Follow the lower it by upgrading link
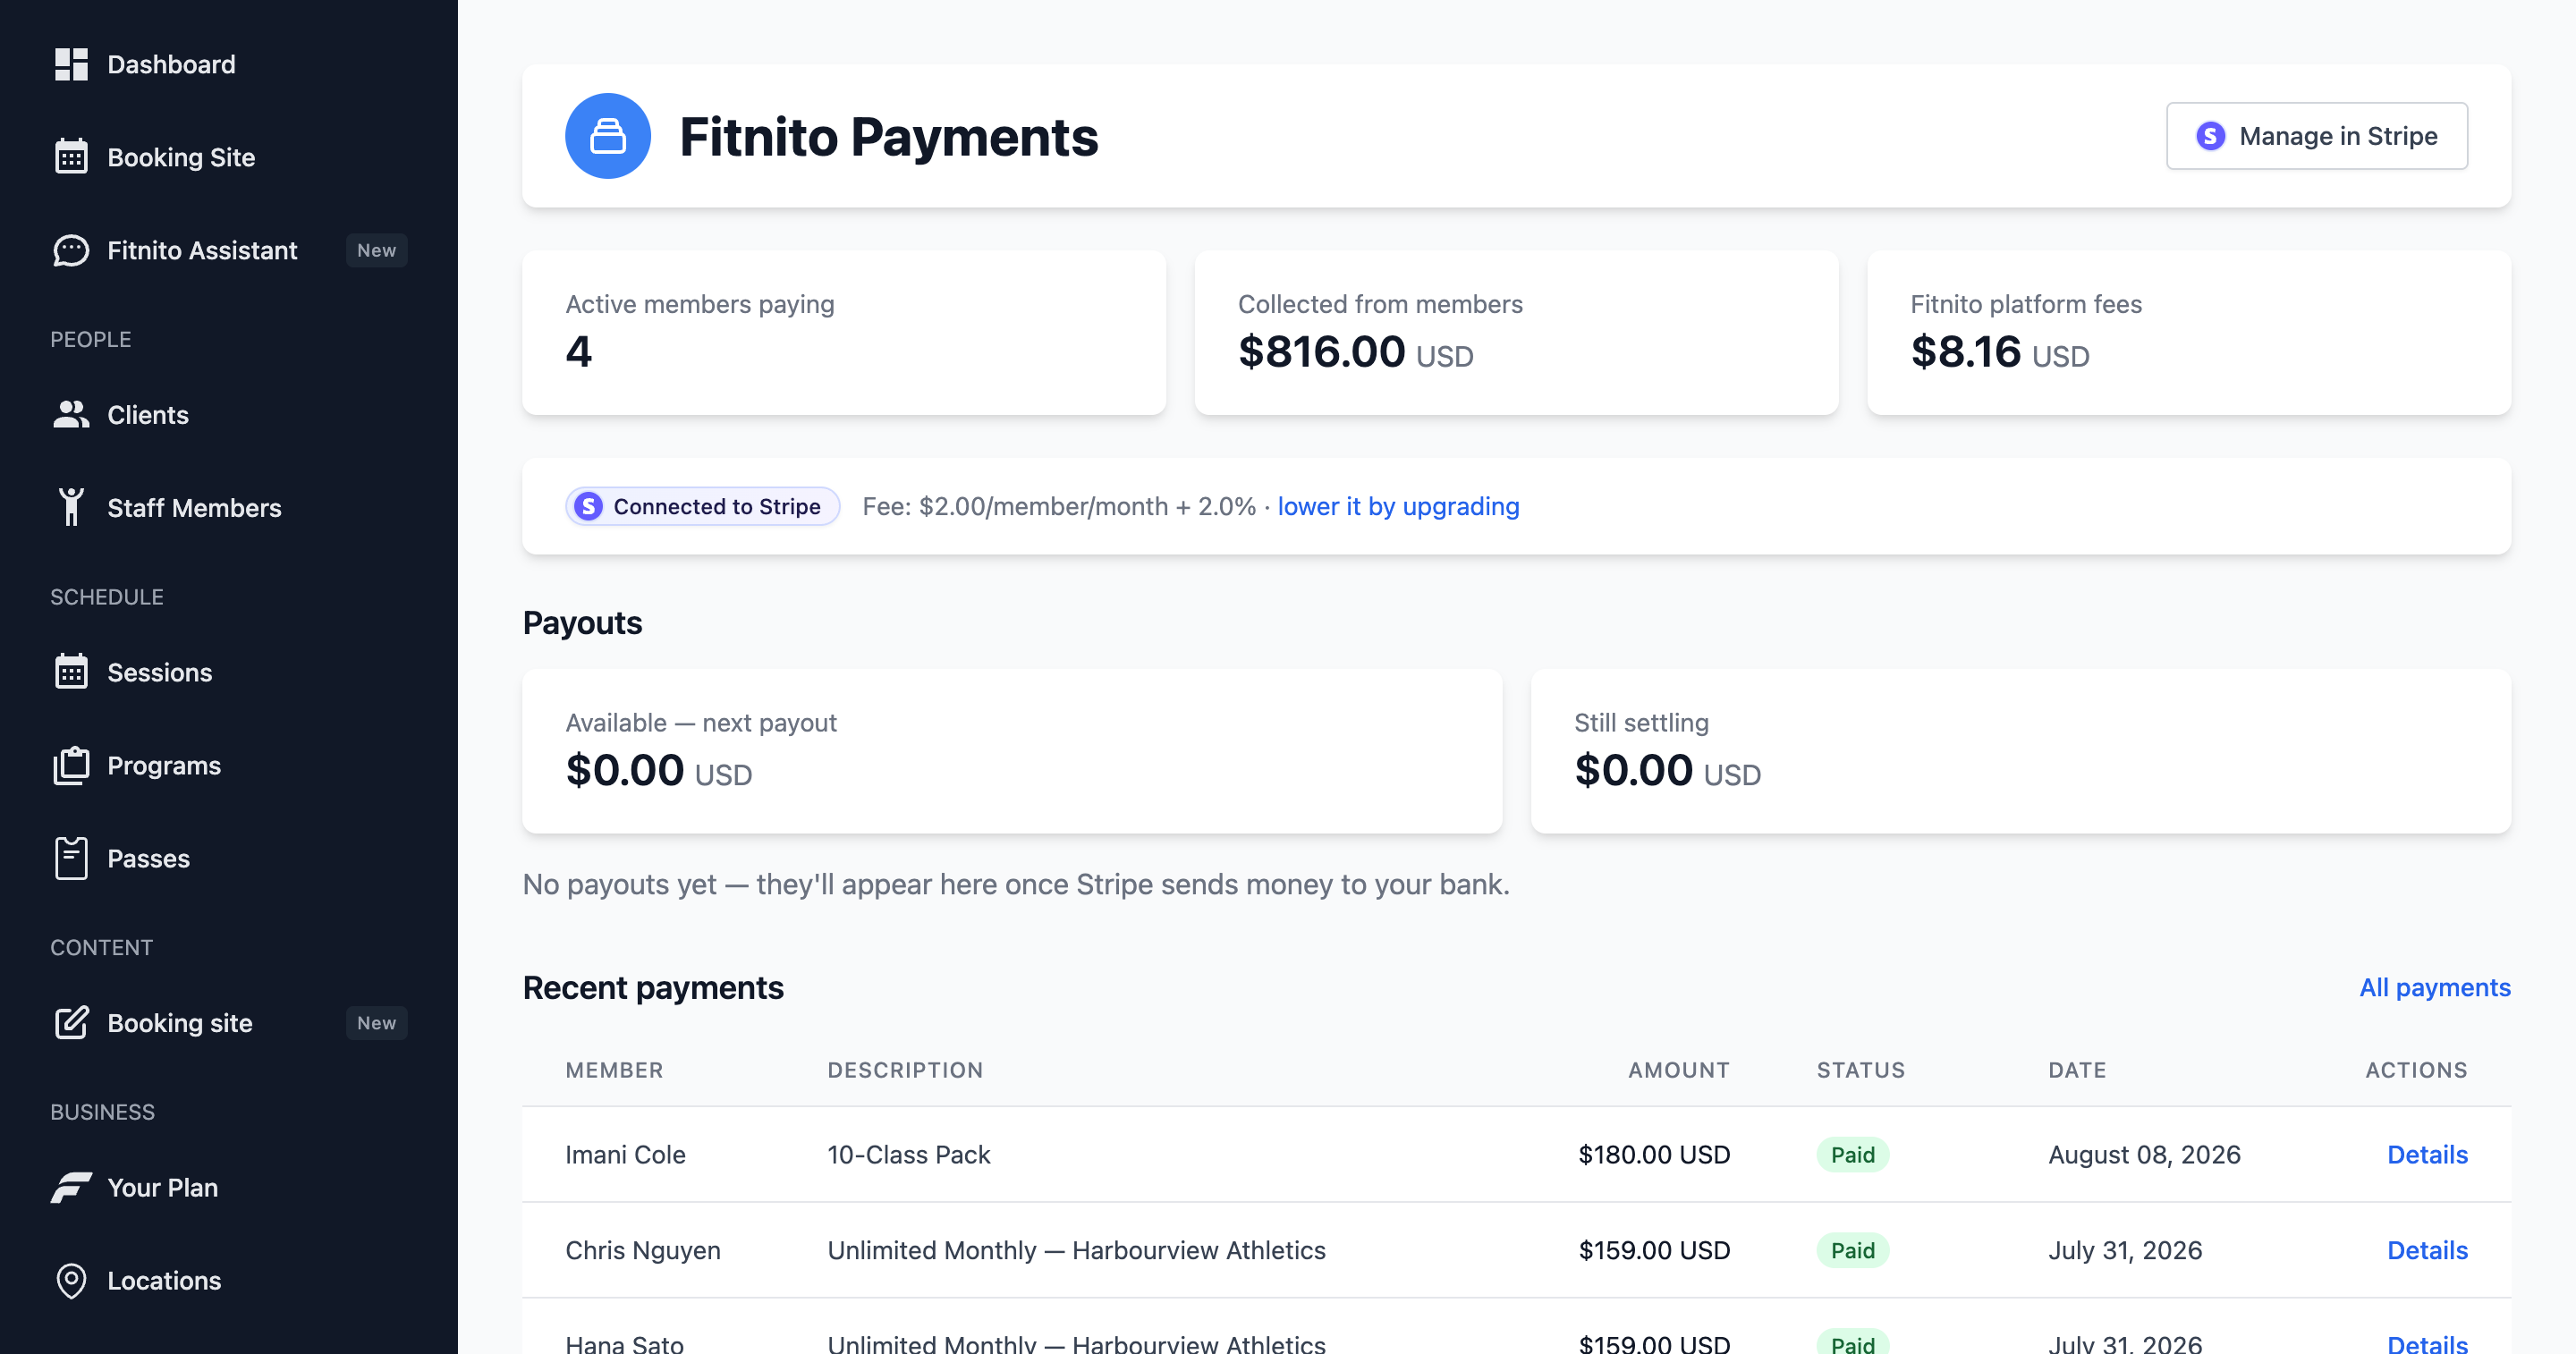 tap(1398, 507)
